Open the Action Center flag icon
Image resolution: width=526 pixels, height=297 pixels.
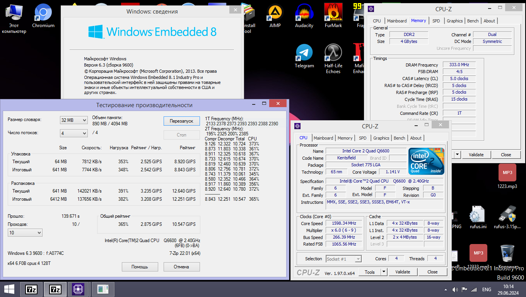click(464, 289)
